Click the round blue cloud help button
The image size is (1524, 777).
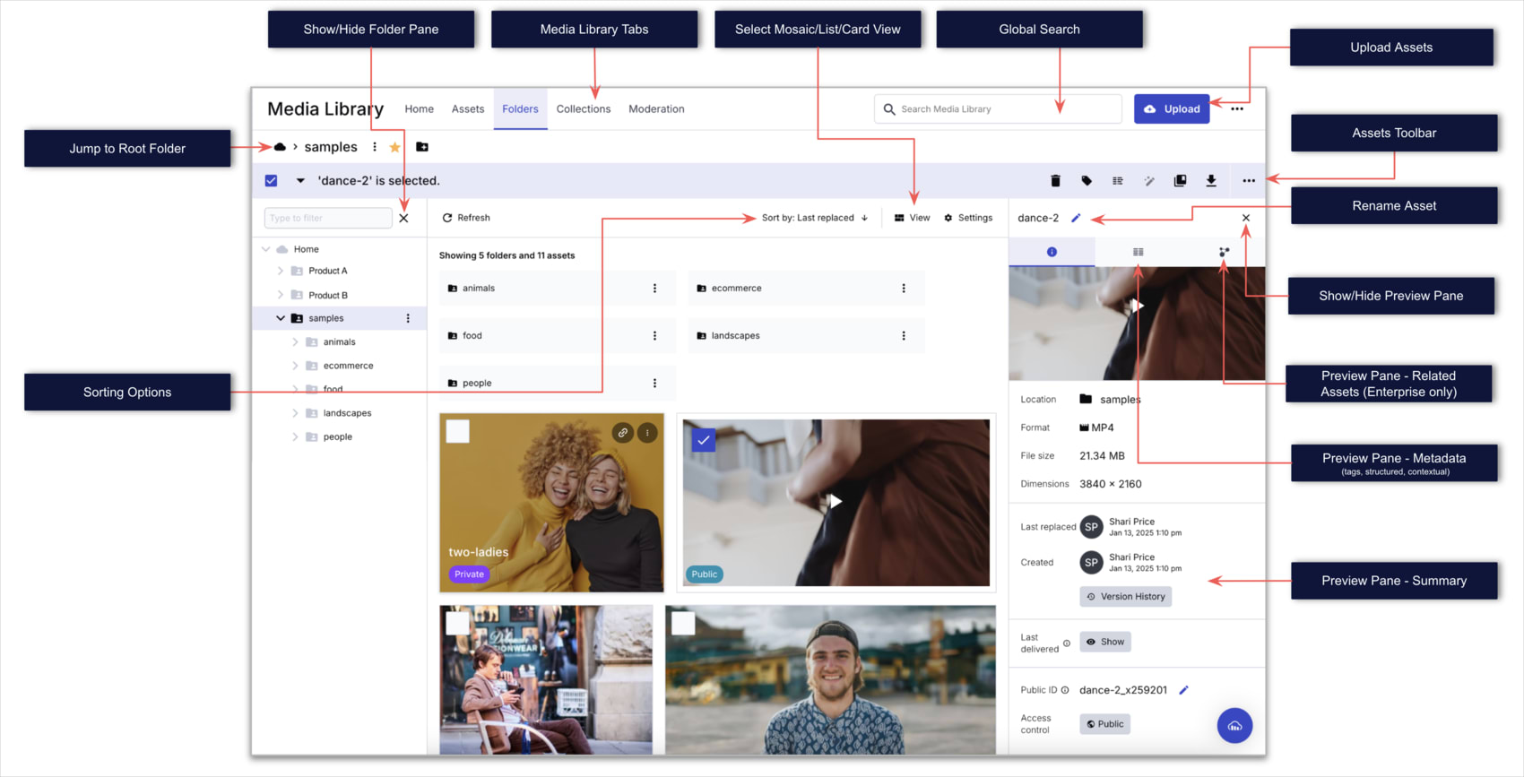pyautogui.click(x=1234, y=726)
